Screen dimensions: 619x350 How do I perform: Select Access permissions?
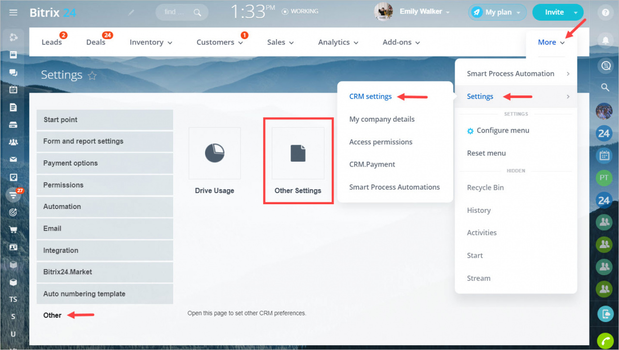[x=381, y=142]
